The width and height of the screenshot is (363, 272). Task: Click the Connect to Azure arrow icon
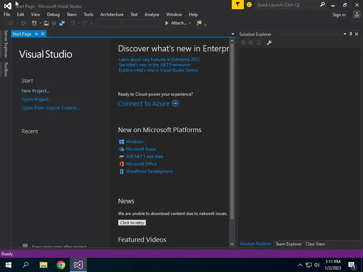pyautogui.click(x=175, y=103)
